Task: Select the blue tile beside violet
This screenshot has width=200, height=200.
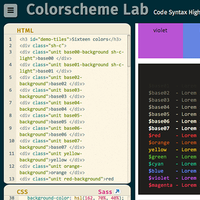Action: click(x=191, y=40)
